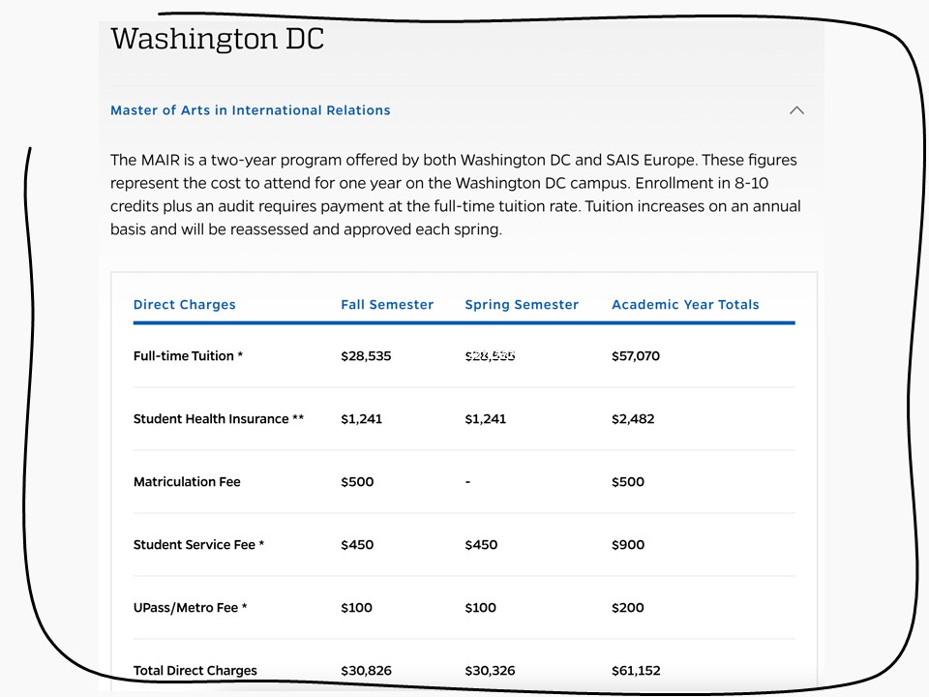
Task: Click the Student Health Insurance row label
Action: [x=219, y=419]
